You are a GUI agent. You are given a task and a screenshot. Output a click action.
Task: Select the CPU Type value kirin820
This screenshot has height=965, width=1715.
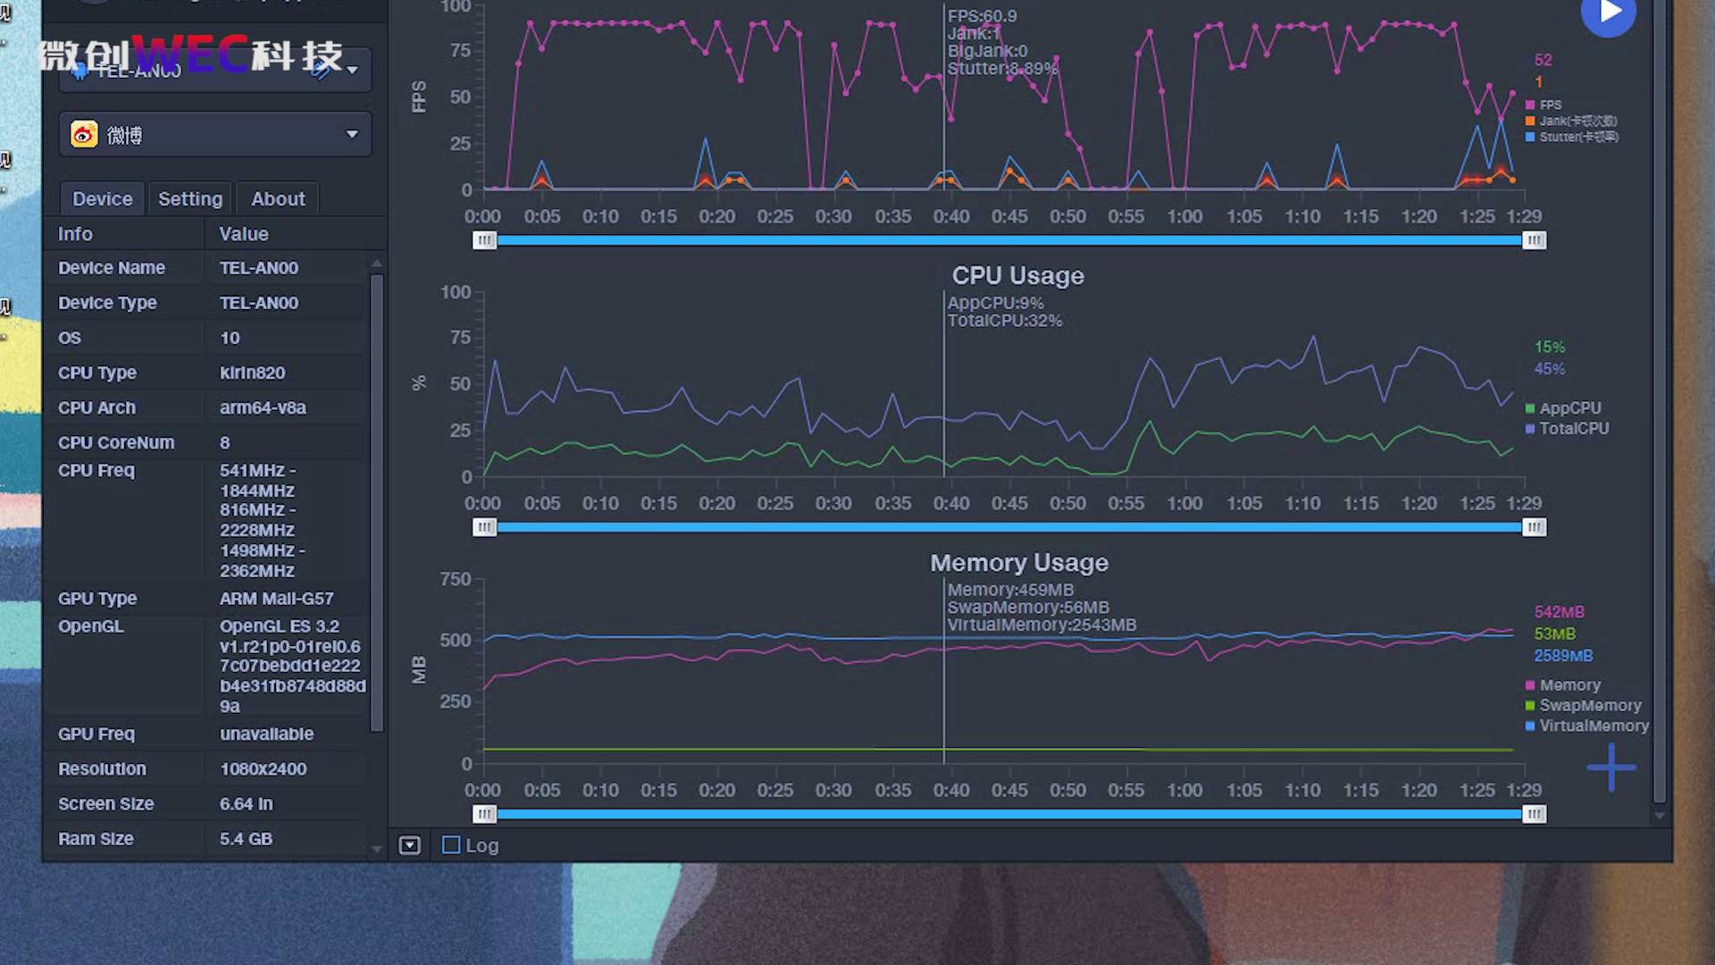pos(253,373)
